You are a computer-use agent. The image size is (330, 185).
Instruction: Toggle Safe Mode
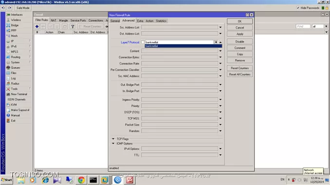click(x=23, y=8)
